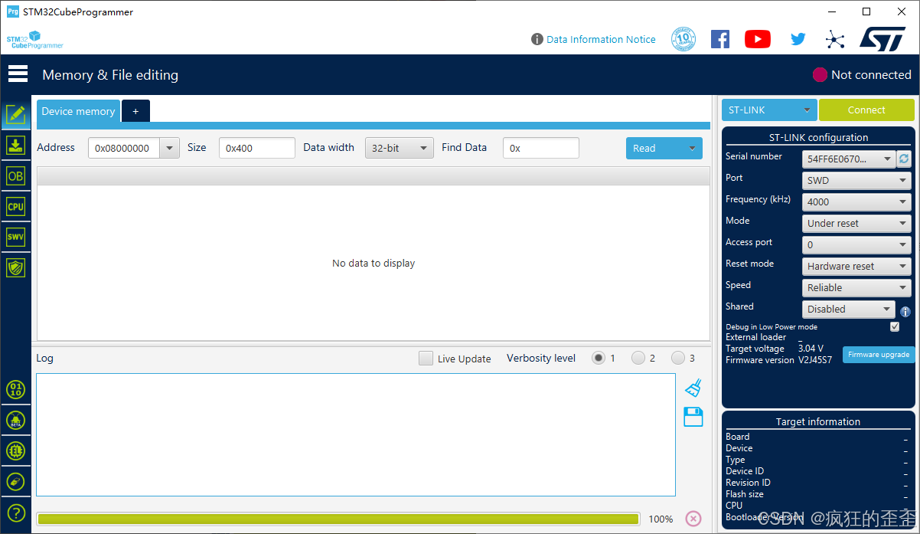920x534 pixels.
Task: Open the ST community network icon
Action: pos(835,39)
